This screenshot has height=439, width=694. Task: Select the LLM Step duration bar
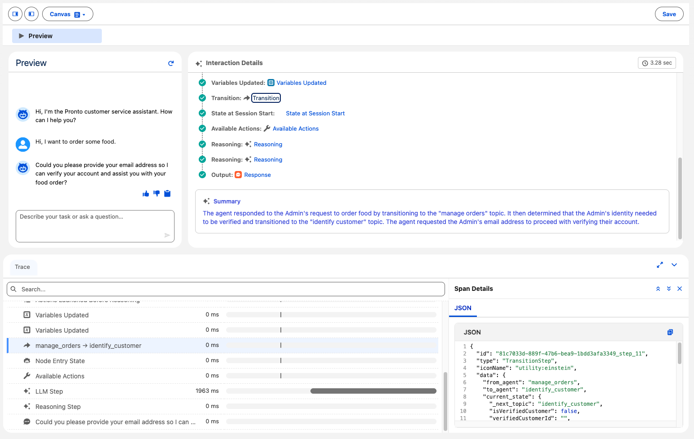tap(373, 391)
